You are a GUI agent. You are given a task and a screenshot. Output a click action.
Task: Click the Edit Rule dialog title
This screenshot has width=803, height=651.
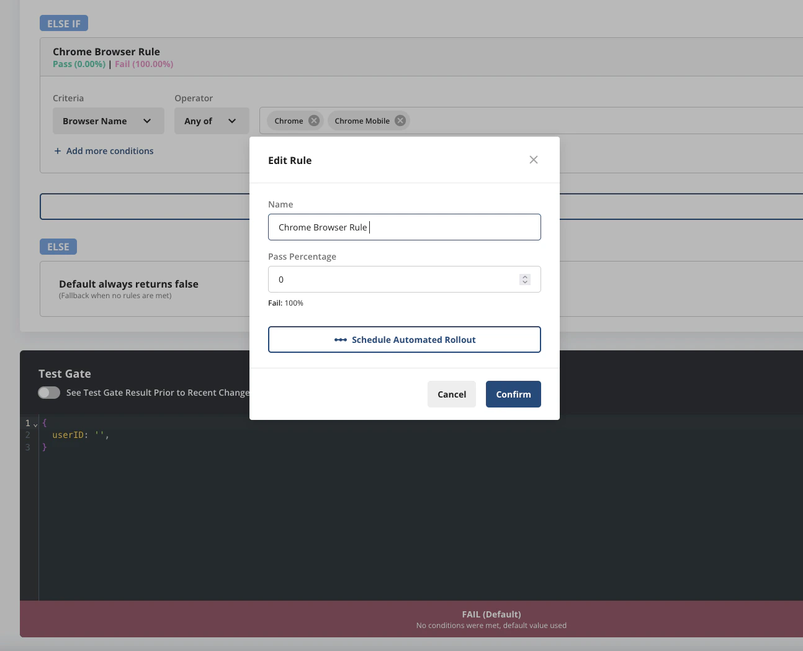[290, 160]
